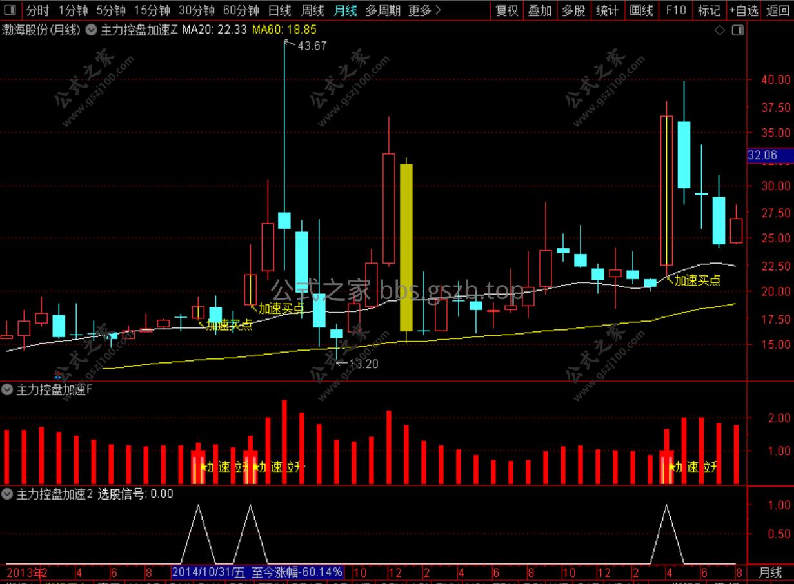The width and height of the screenshot is (794, 584).
Task: Expand 主力控盘加速2 indicator dropdown
Action: (8, 494)
